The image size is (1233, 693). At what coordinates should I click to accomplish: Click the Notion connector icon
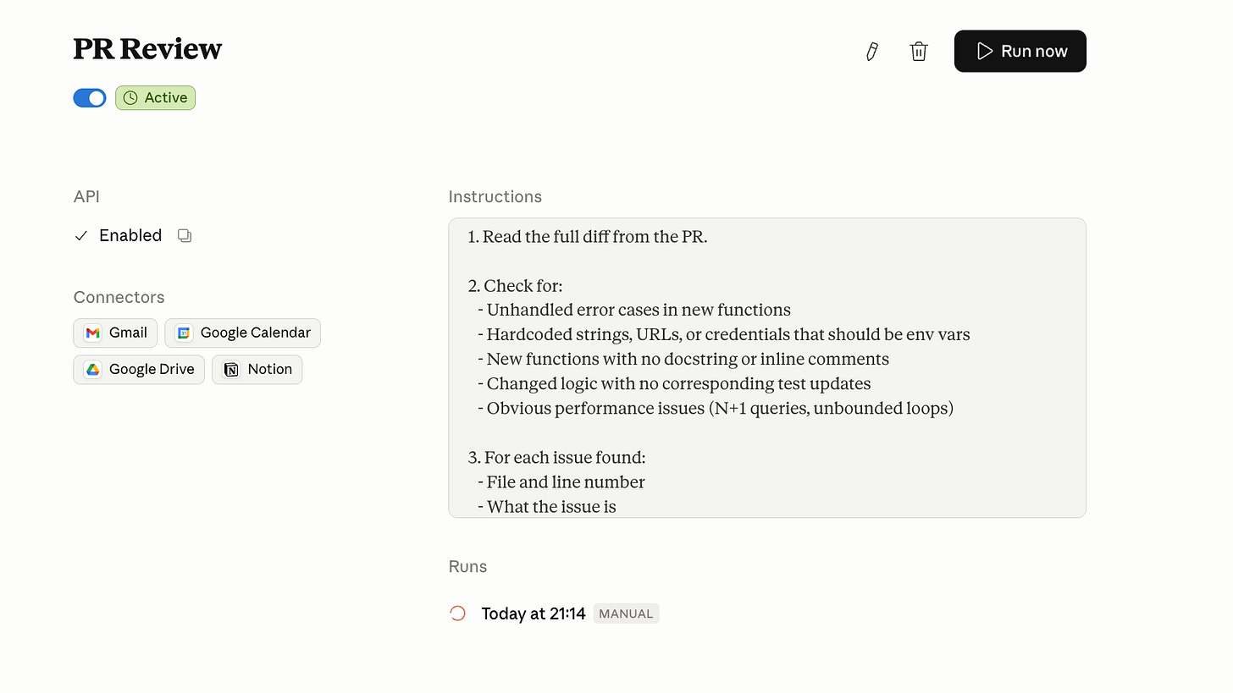(231, 369)
